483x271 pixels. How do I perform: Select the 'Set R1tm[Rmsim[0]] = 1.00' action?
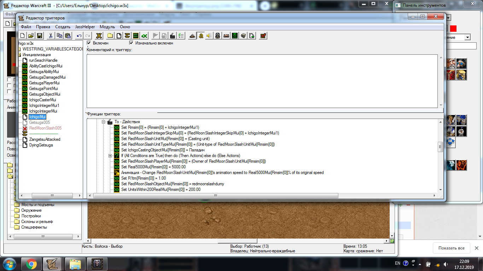pos(144,178)
